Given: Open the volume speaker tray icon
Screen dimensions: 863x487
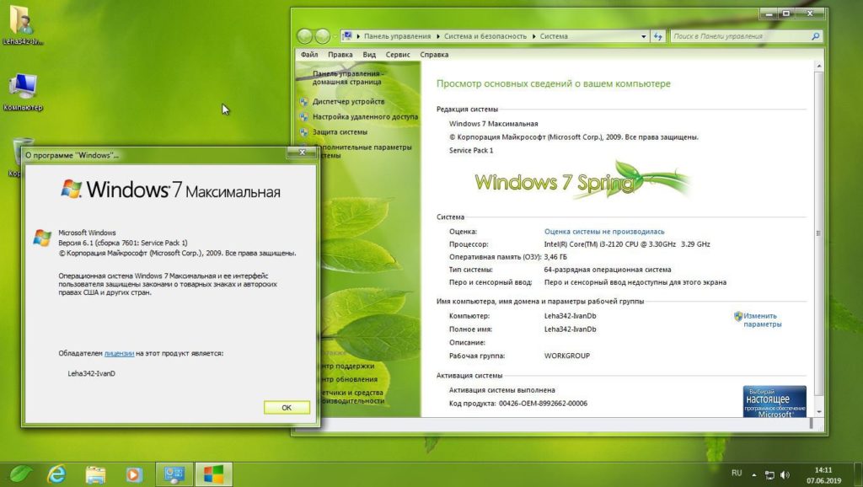Looking at the screenshot, I should click(785, 475).
